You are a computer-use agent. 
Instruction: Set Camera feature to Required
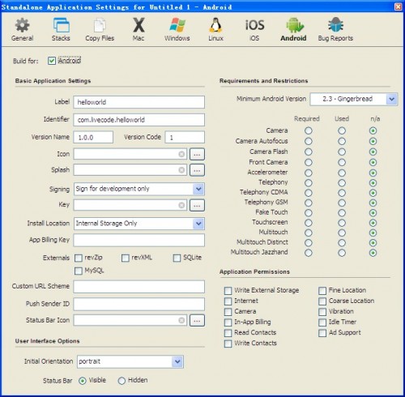[x=309, y=130]
